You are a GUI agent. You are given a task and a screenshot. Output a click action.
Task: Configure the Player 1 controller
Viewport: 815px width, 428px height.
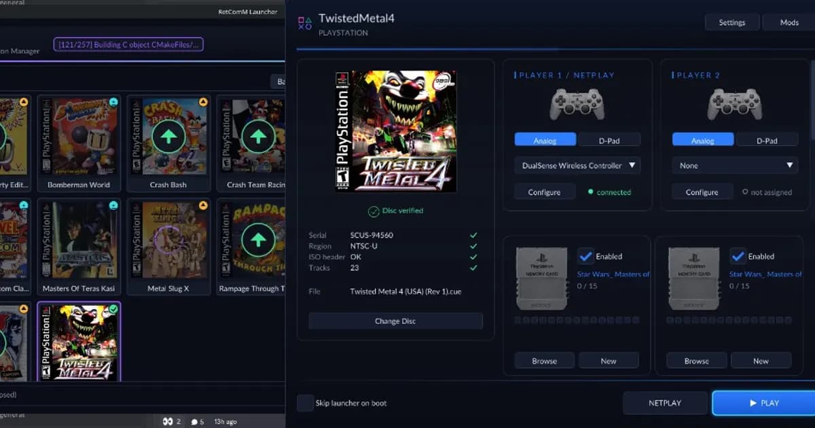tap(545, 192)
